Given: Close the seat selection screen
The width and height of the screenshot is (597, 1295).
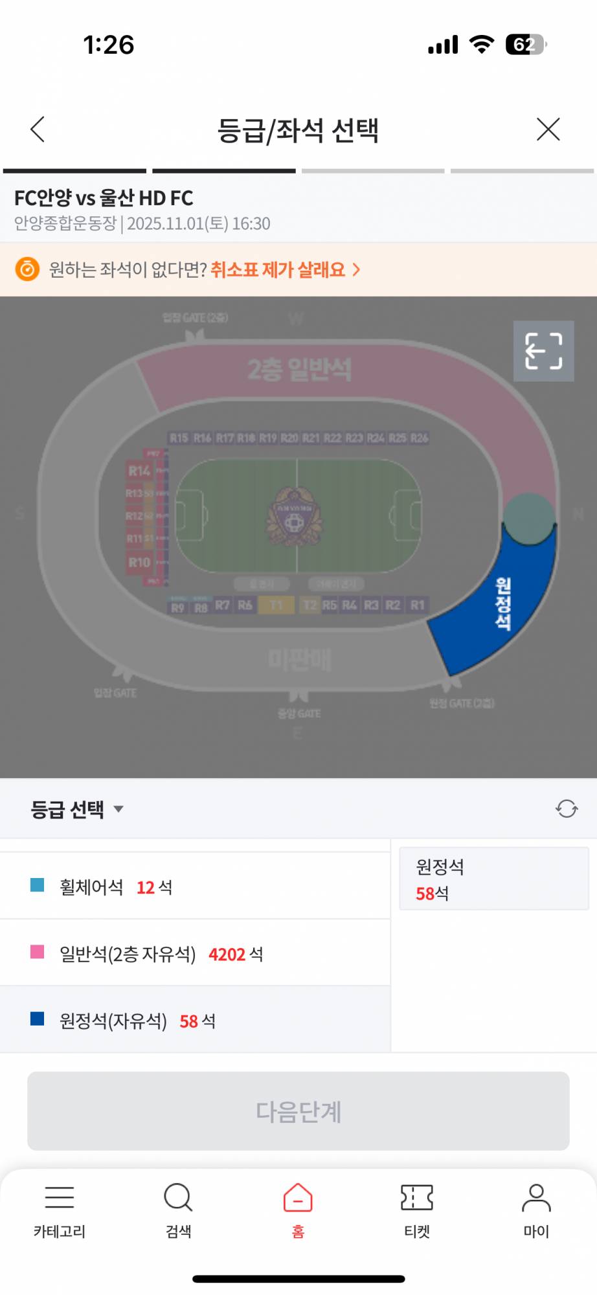Looking at the screenshot, I should 548,129.
